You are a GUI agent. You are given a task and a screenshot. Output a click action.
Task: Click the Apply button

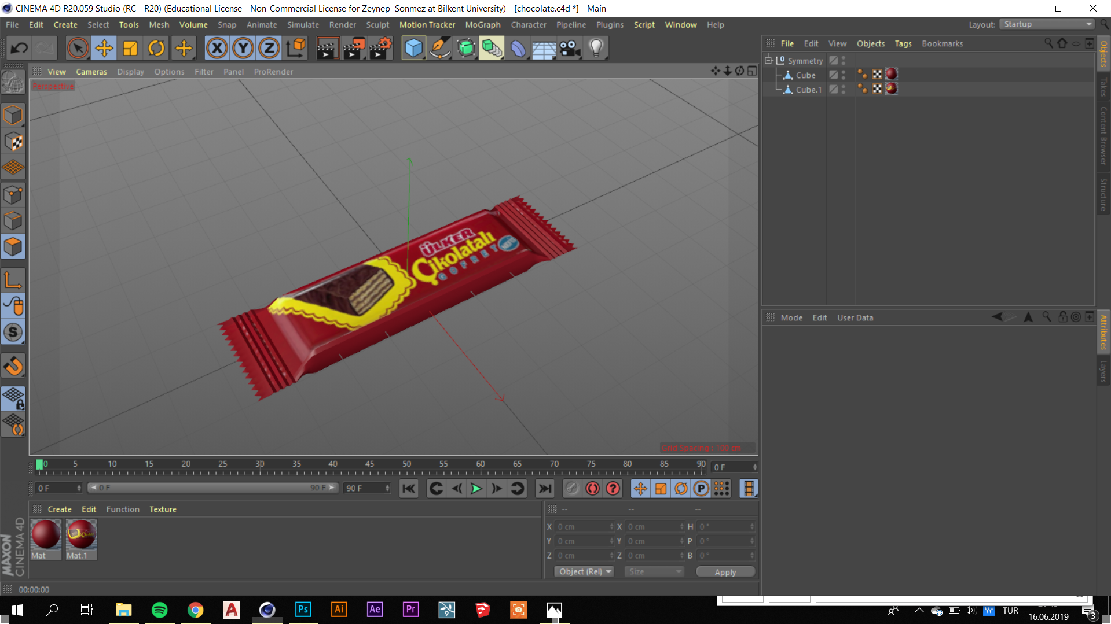pyautogui.click(x=725, y=571)
